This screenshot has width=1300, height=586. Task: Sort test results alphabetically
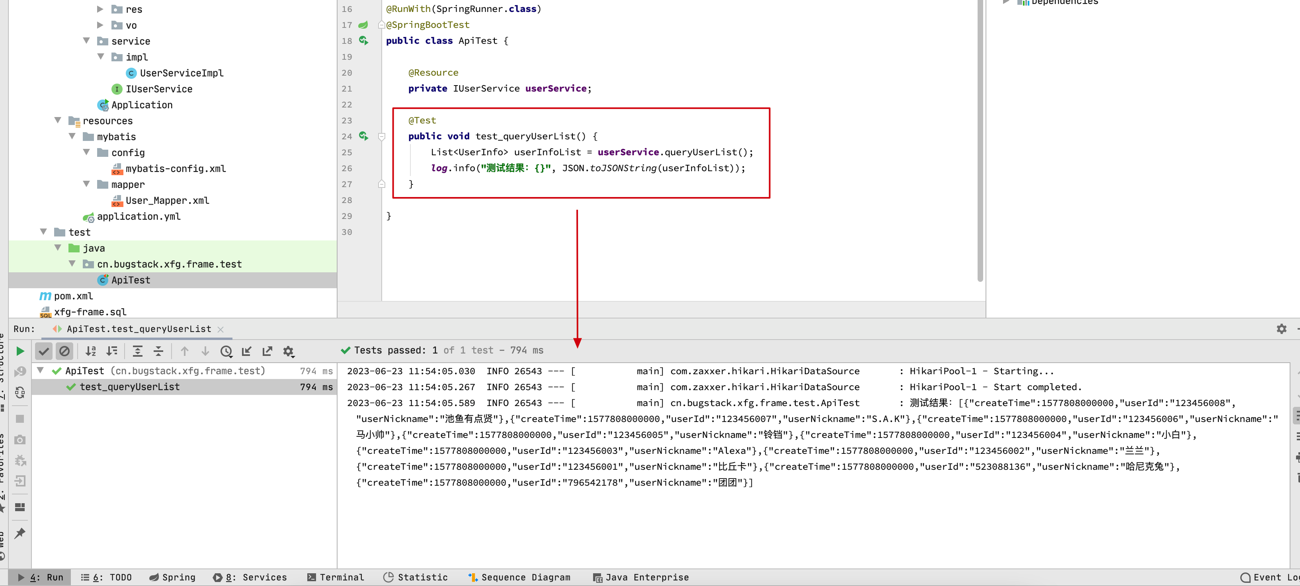click(91, 351)
